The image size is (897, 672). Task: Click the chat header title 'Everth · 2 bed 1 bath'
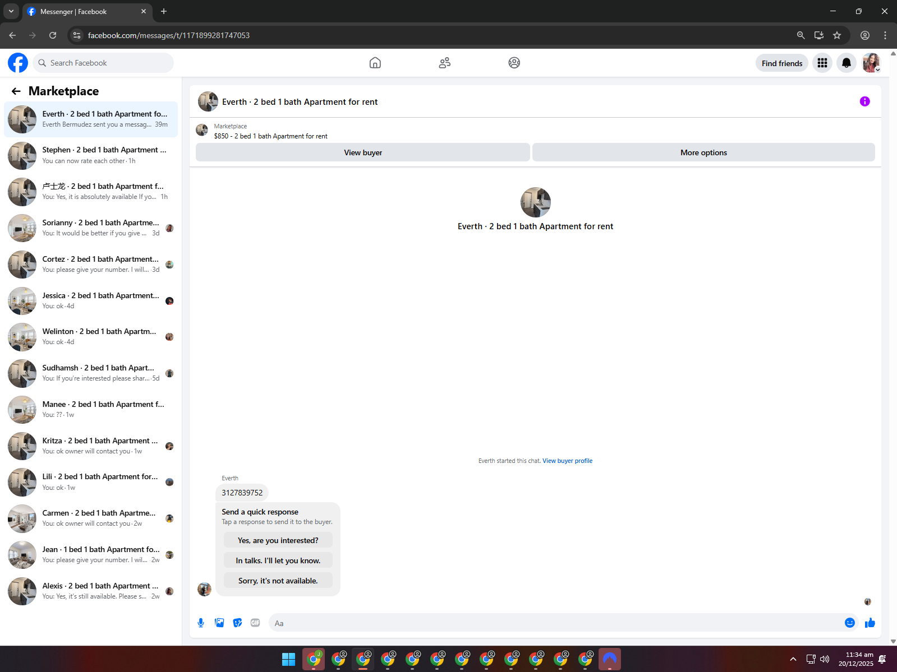300,102
